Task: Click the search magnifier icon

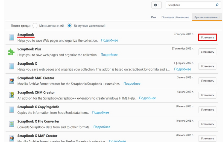Action: pos(217,5)
